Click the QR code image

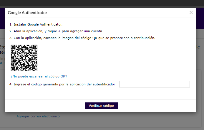24,58
